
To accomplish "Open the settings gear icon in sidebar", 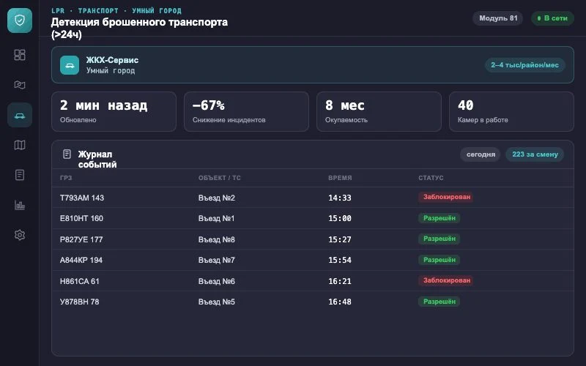I will (20, 235).
